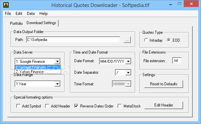Collapse the Data Server dropdown arrow
Viewport: 201px width, 124px height.
(57, 62)
